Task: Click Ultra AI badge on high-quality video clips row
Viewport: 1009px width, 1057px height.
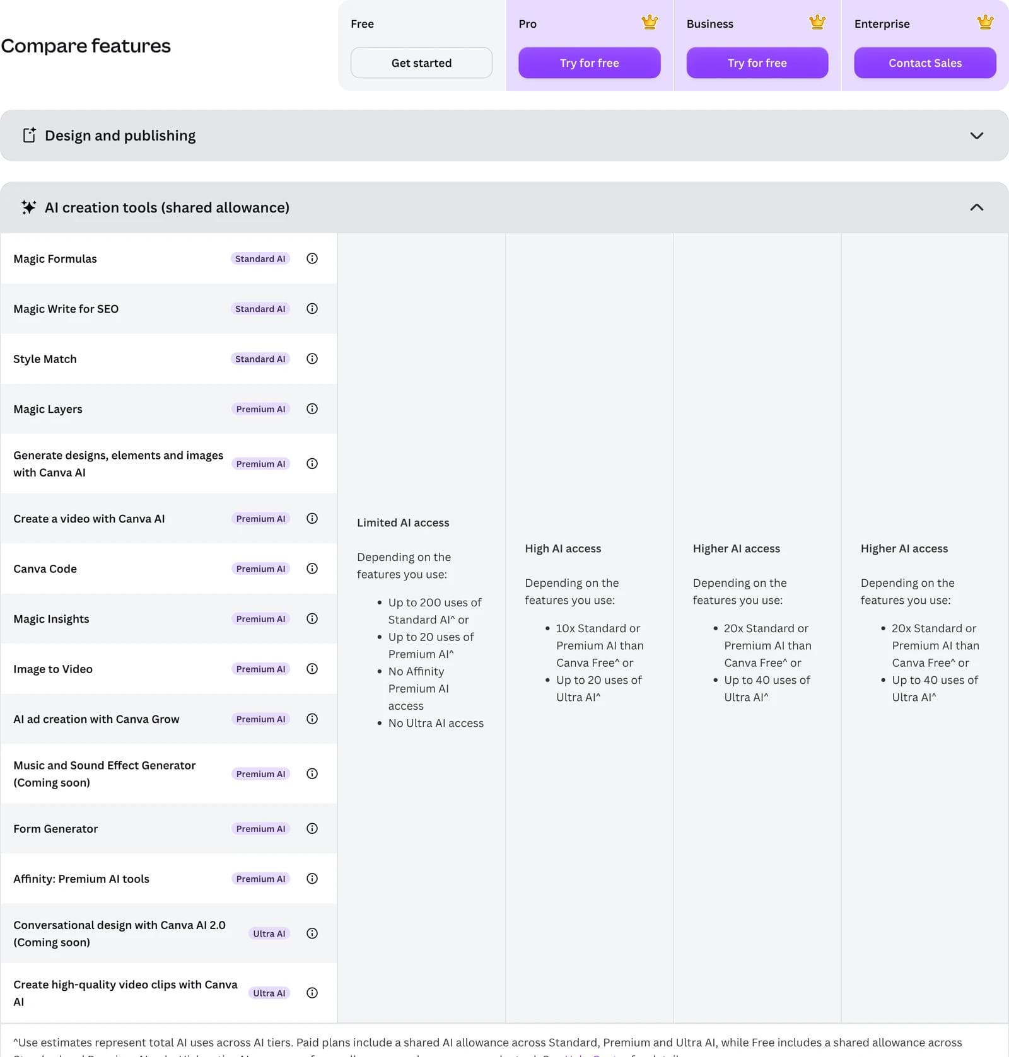Action: click(269, 993)
